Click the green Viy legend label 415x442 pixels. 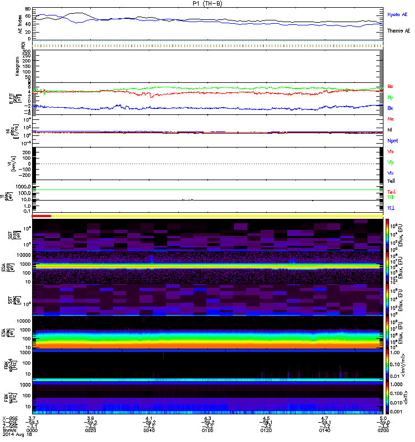click(x=391, y=162)
